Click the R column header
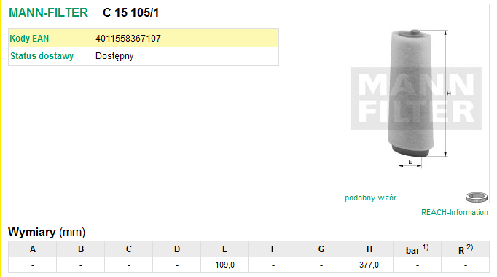 click(466, 249)
